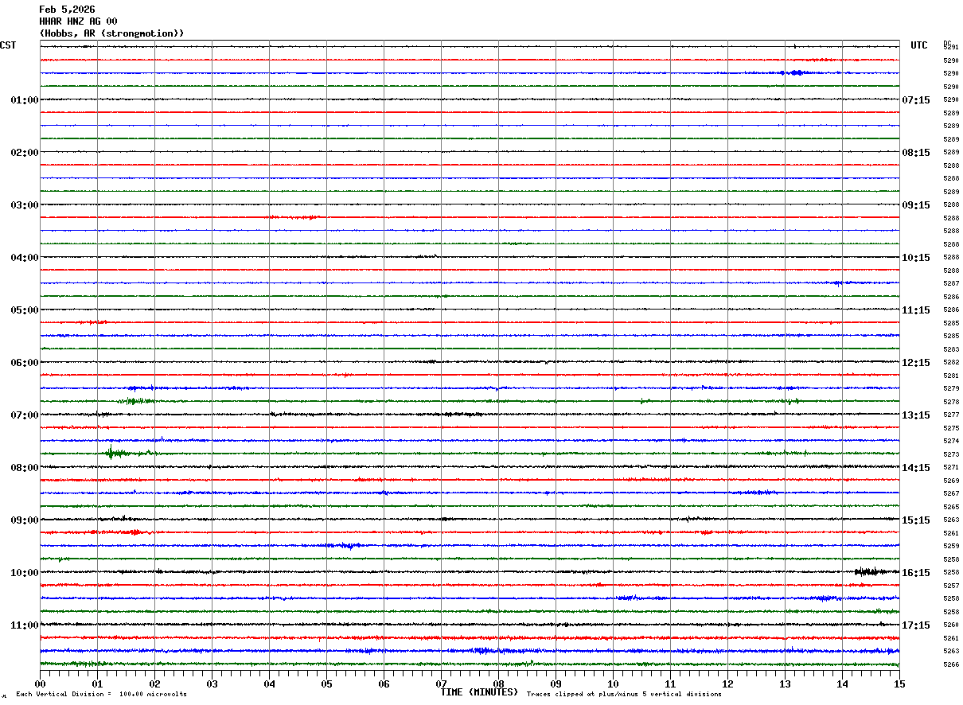The width and height of the screenshot is (963, 705).
Task: Select the 07:00 CST row label
Action: (x=24, y=415)
